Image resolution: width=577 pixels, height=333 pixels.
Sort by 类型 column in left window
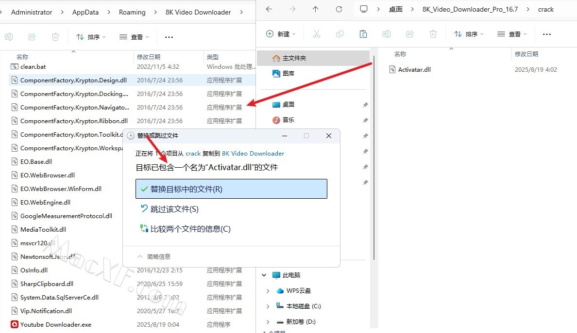pos(213,57)
